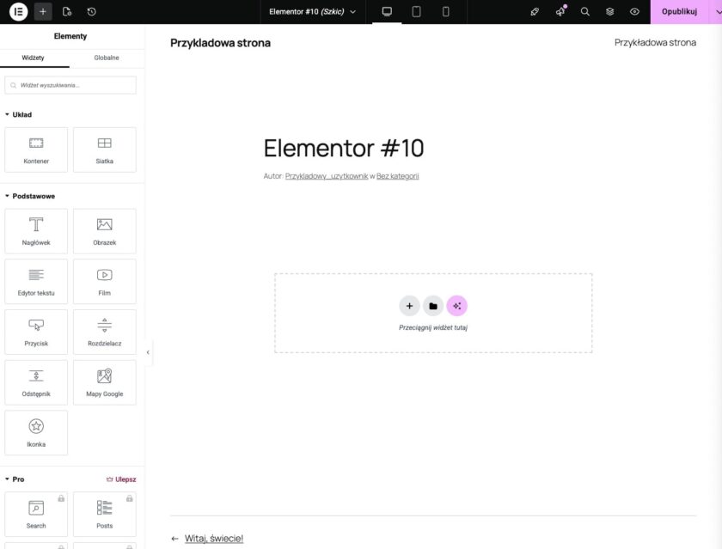The width and height of the screenshot is (722, 549).
Task: Select the Siatka widget
Action: click(104, 149)
